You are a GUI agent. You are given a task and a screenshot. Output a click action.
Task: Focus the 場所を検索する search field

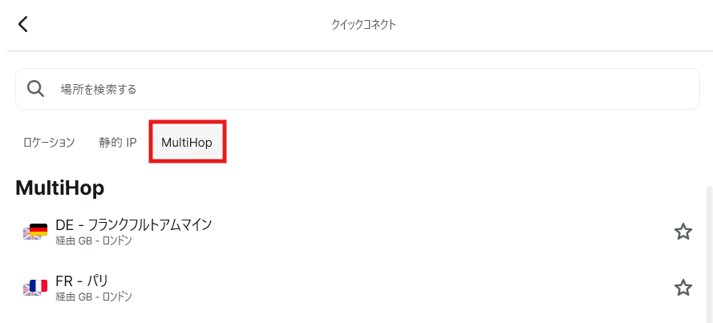[369, 89]
